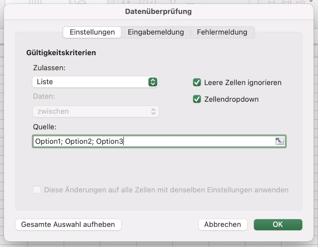
Task: Click the Zulassen: label
Action: [x=49, y=68]
